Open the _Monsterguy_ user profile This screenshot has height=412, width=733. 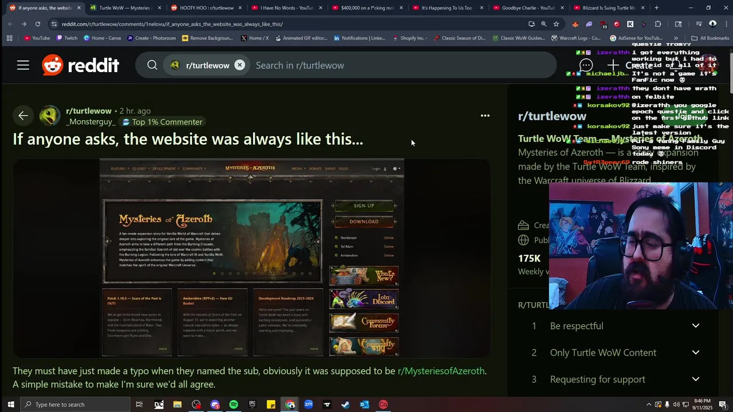coord(90,122)
